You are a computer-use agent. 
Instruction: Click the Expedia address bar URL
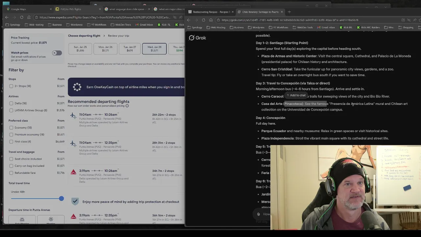click(x=105, y=17)
